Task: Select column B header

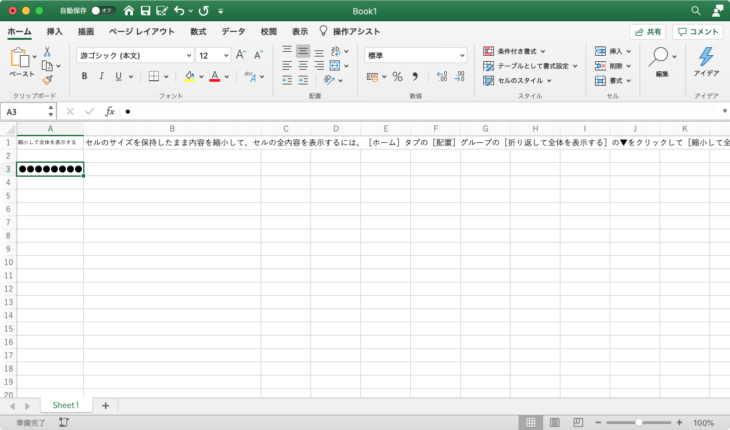Action: point(172,128)
